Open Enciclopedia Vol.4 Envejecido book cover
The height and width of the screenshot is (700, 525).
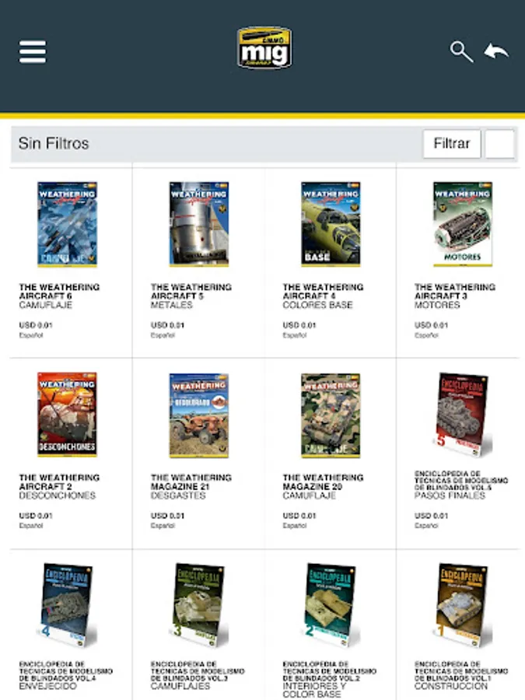pyautogui.click(x=67, y=605)
